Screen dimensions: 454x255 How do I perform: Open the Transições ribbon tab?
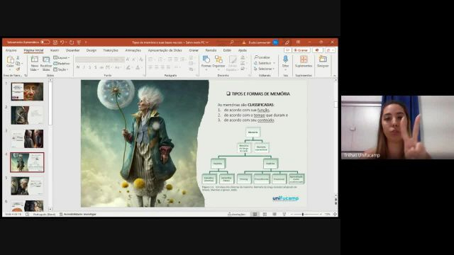click(111, 50)
